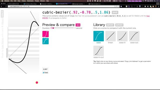Open the File menu
Viewport: 160px width, 90px height.
[x=11, y=1]
